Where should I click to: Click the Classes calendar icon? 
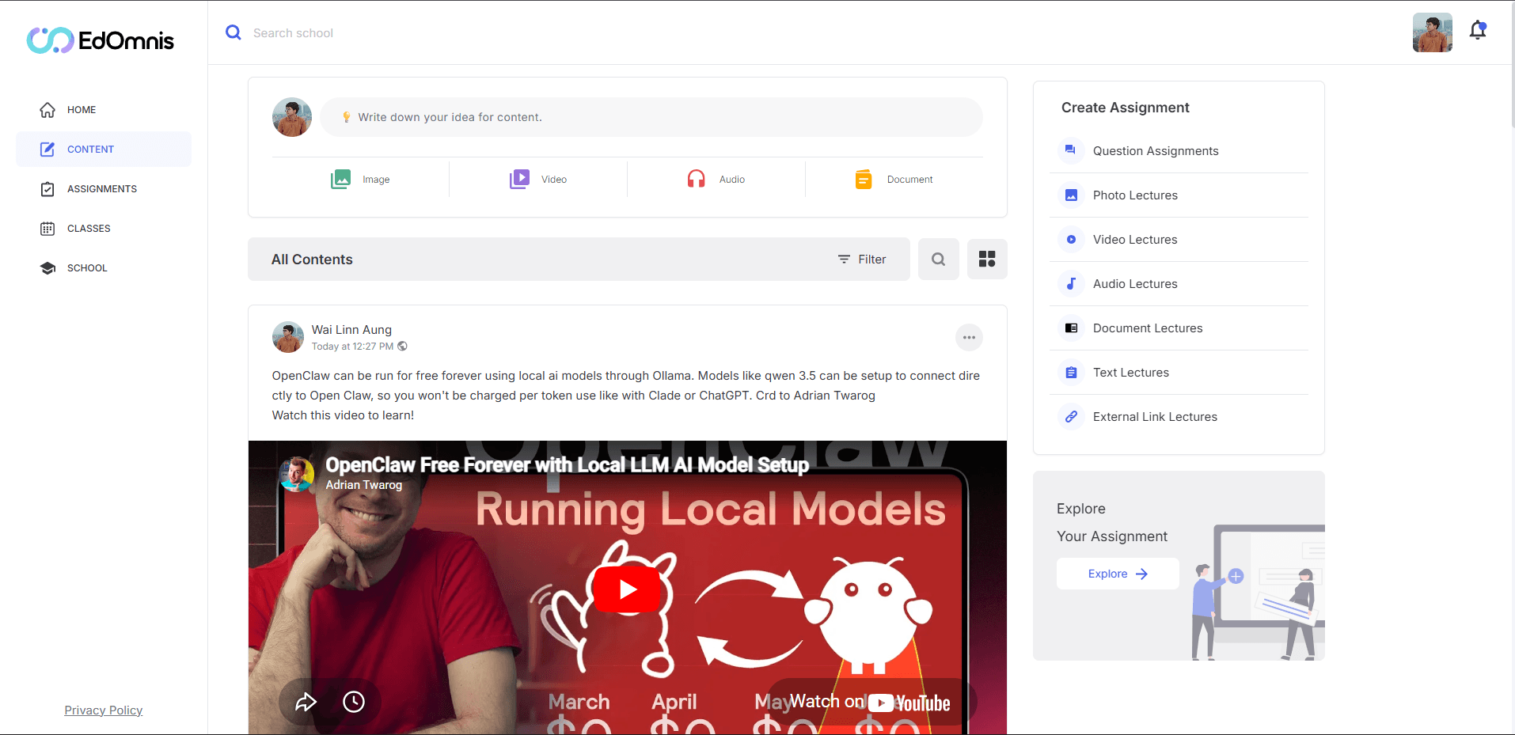point(47,229)
